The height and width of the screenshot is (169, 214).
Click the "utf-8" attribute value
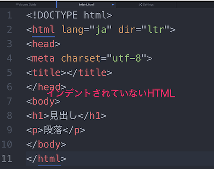click(x=127, y=58)
